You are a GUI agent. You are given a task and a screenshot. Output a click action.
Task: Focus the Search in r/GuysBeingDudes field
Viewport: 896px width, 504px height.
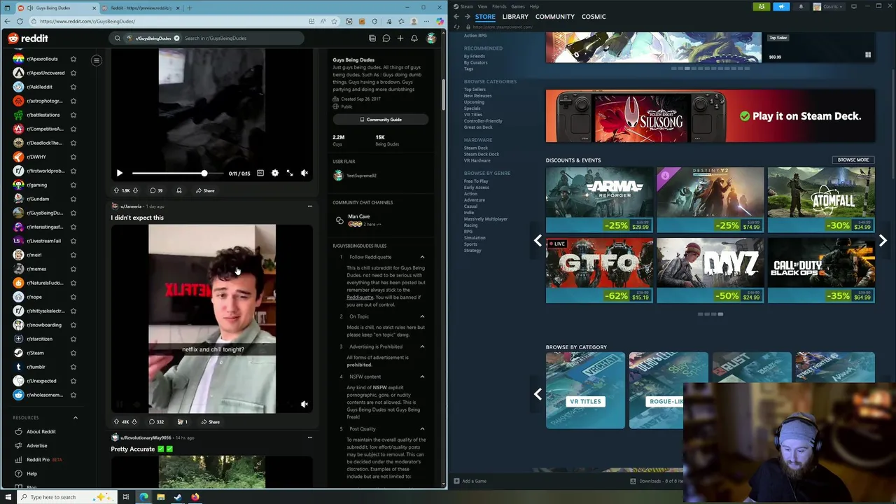pyautogui.click(x=241, y=38)
